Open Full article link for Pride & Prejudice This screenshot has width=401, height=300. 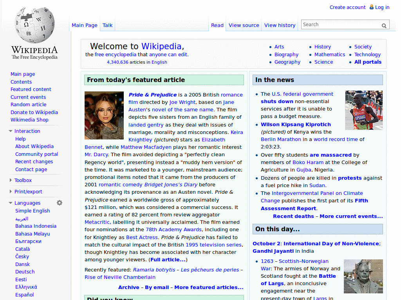tap(168, 260)
